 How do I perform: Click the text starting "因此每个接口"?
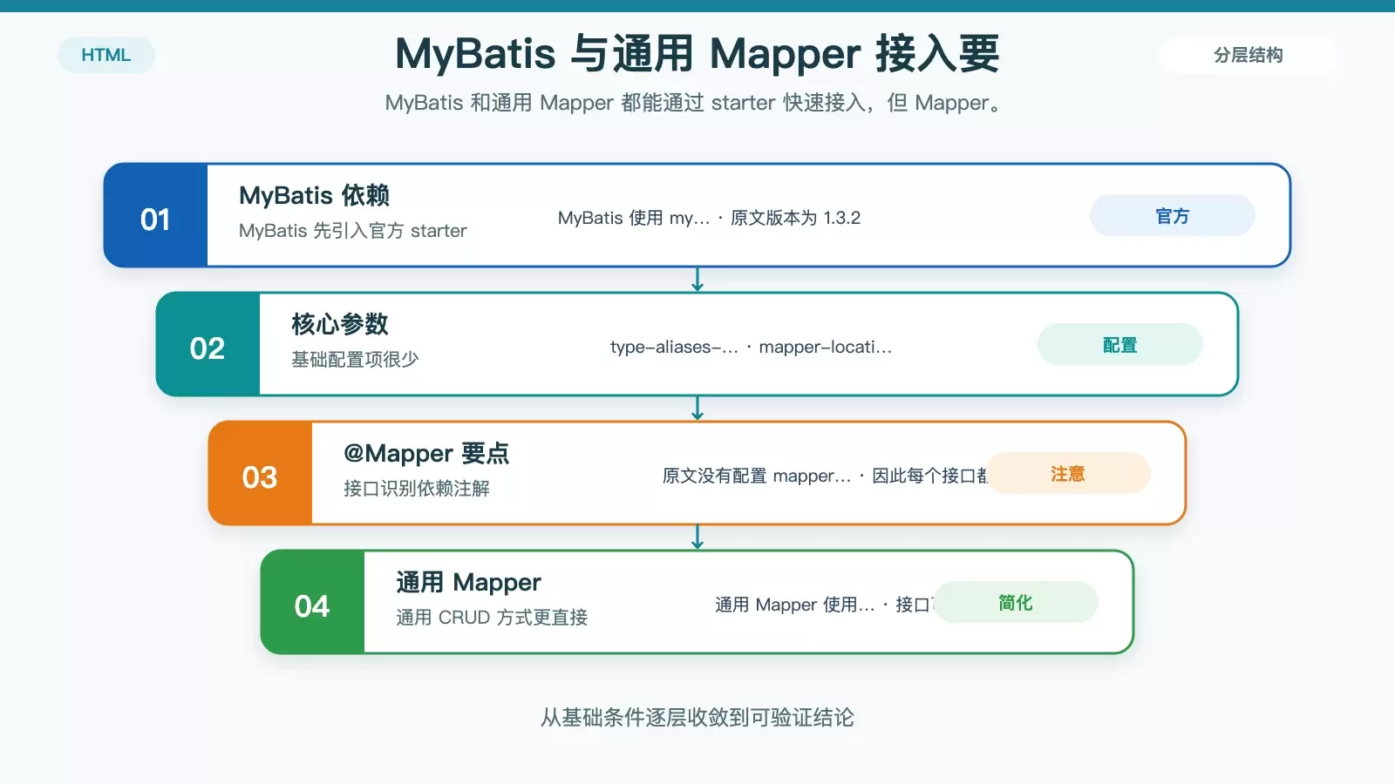[x=929, y=476]
